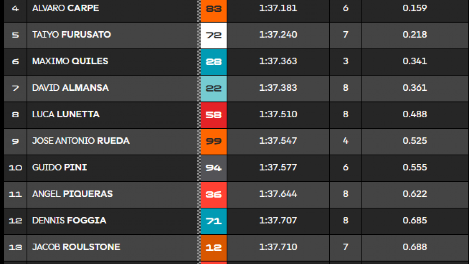469x264 pixels.
Task: Select the grey number 94 badge
Action: [213, 168]
